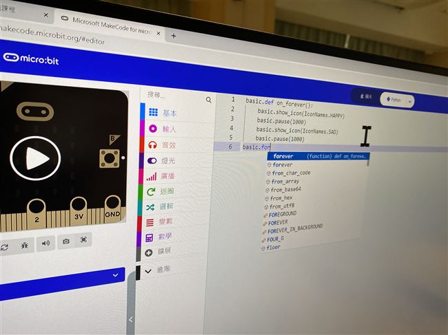
Task: Click 'basic.show_icon(IconNames.SAD)' line
Action: (297, 131)
